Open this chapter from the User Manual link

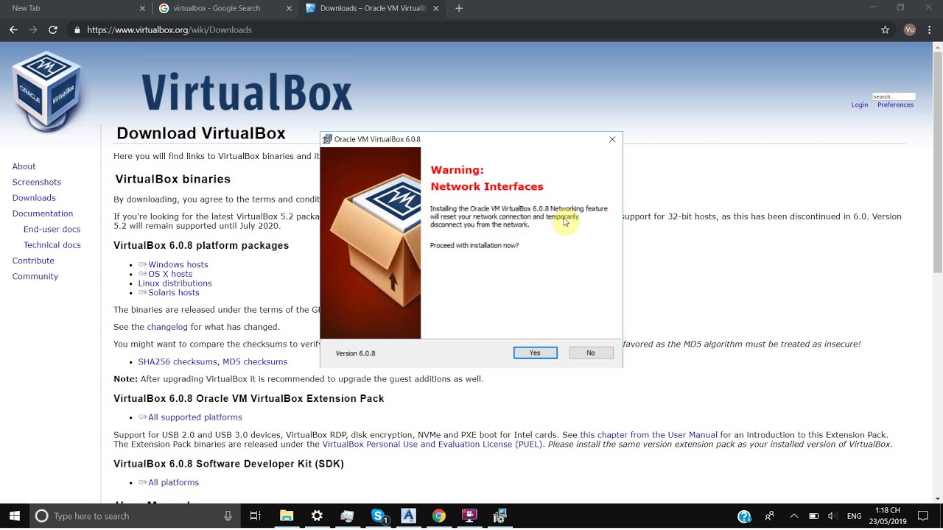[648, 435]
